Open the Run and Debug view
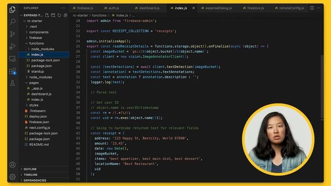The image size is (331, 186). 12,46
